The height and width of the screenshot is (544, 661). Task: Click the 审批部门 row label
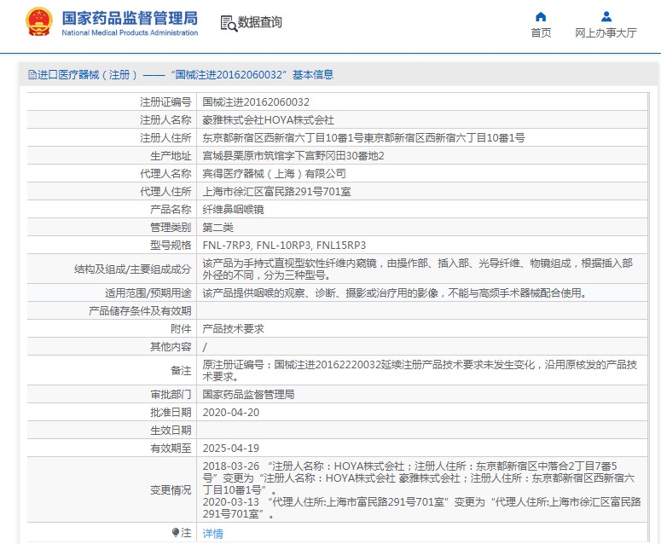pyautogui.click(x=171, y=395)
